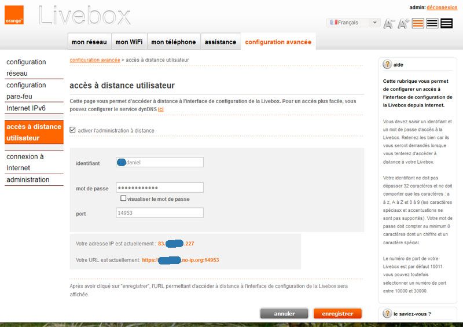Open the 'assistance' tab

221,42
